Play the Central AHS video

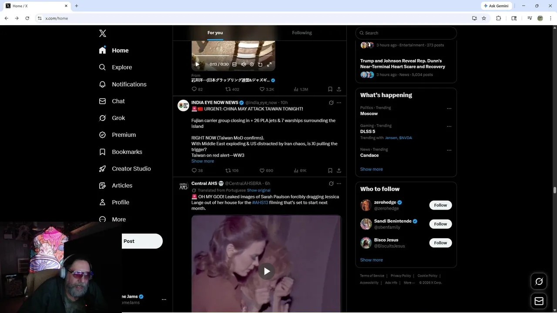coord(266,271)
